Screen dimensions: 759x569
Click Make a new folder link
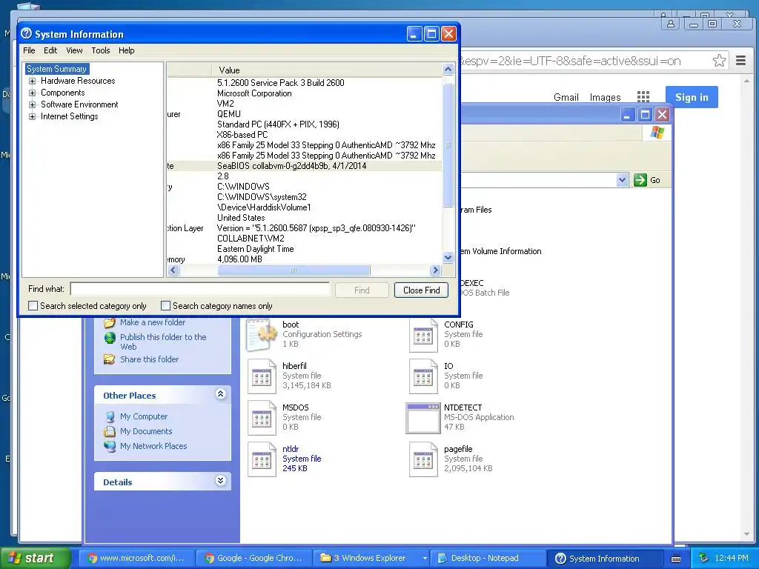click(x=153, y=322)
